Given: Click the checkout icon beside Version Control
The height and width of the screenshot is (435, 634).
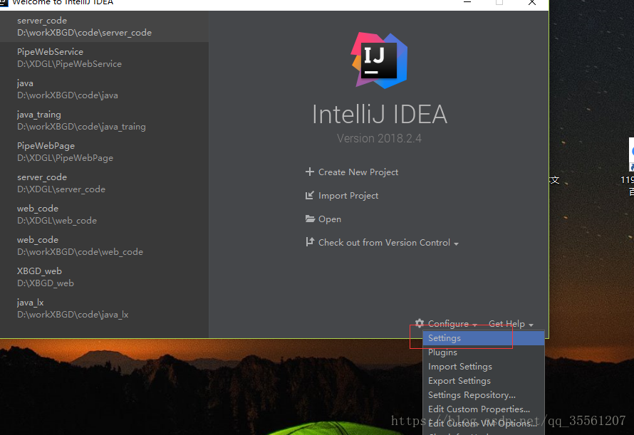Looking at the screenshot, I should pyautogui.click(x=310, y=242).
